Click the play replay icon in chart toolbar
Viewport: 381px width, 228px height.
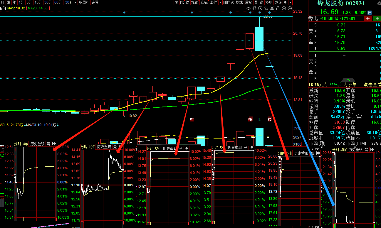point(260,8)
